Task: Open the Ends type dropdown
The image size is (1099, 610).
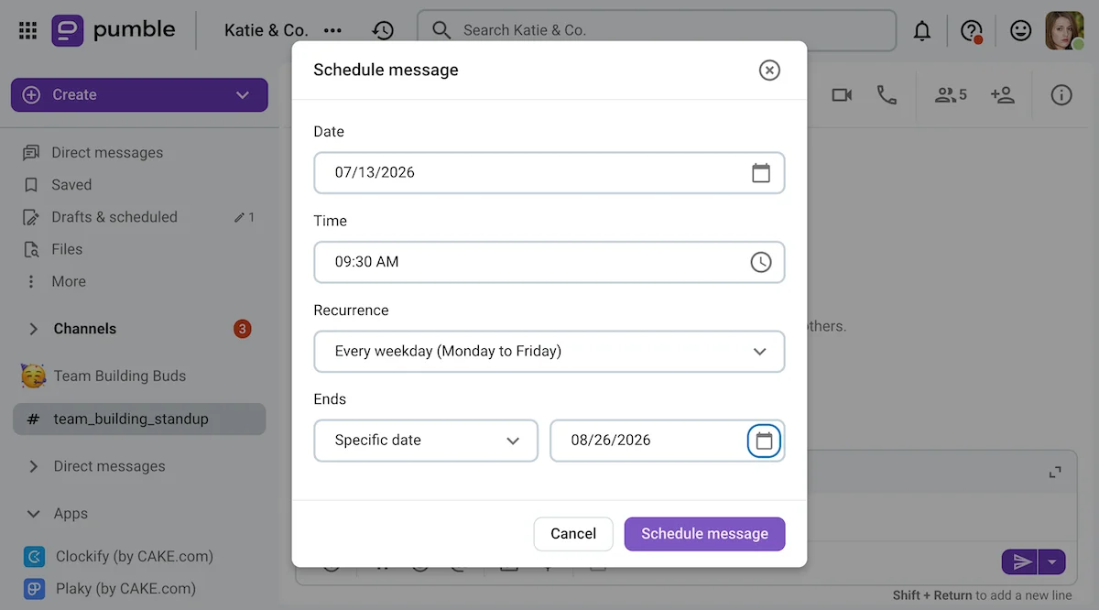Action: pos(426,441)
